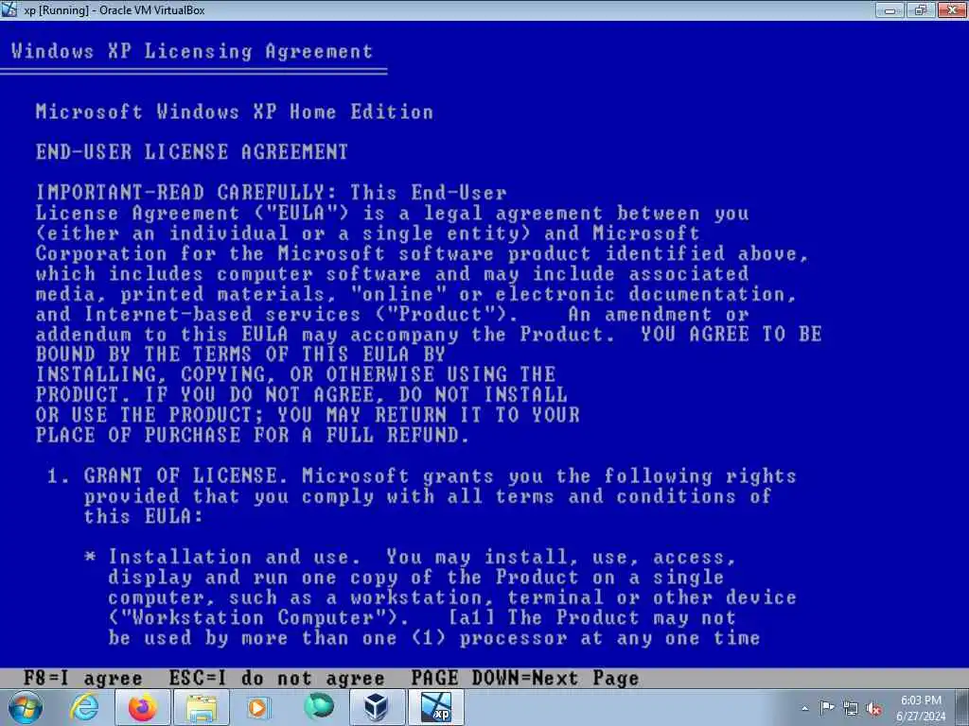Open the Windows Start menu orb
The width and height of the screenshot is (969, 726).
click(x=26, y=708)
